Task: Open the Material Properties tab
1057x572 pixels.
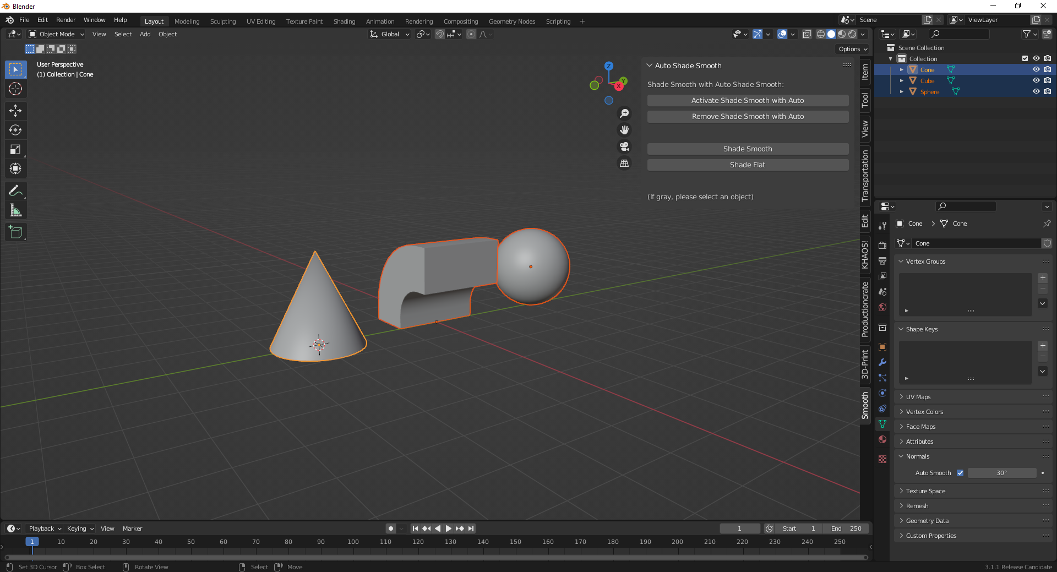Action: point(882,439)
